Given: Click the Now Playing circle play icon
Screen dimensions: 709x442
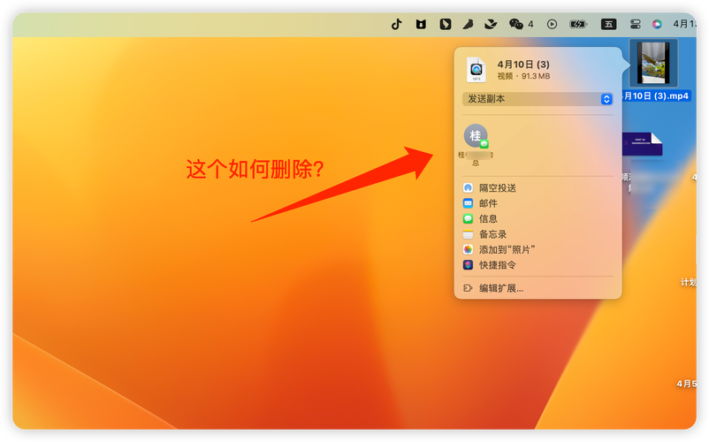Looking at the screenshot, I should (x=552, y=24).
